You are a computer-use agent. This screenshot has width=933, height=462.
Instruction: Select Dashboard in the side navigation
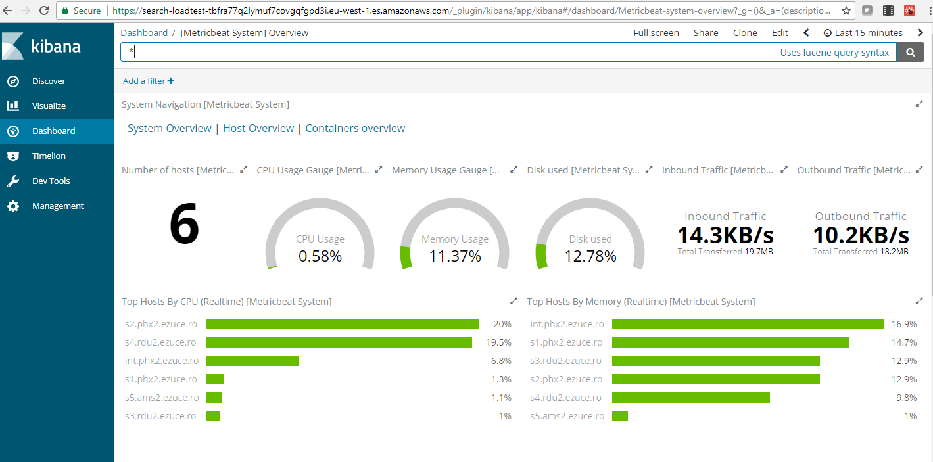(54, 131)
